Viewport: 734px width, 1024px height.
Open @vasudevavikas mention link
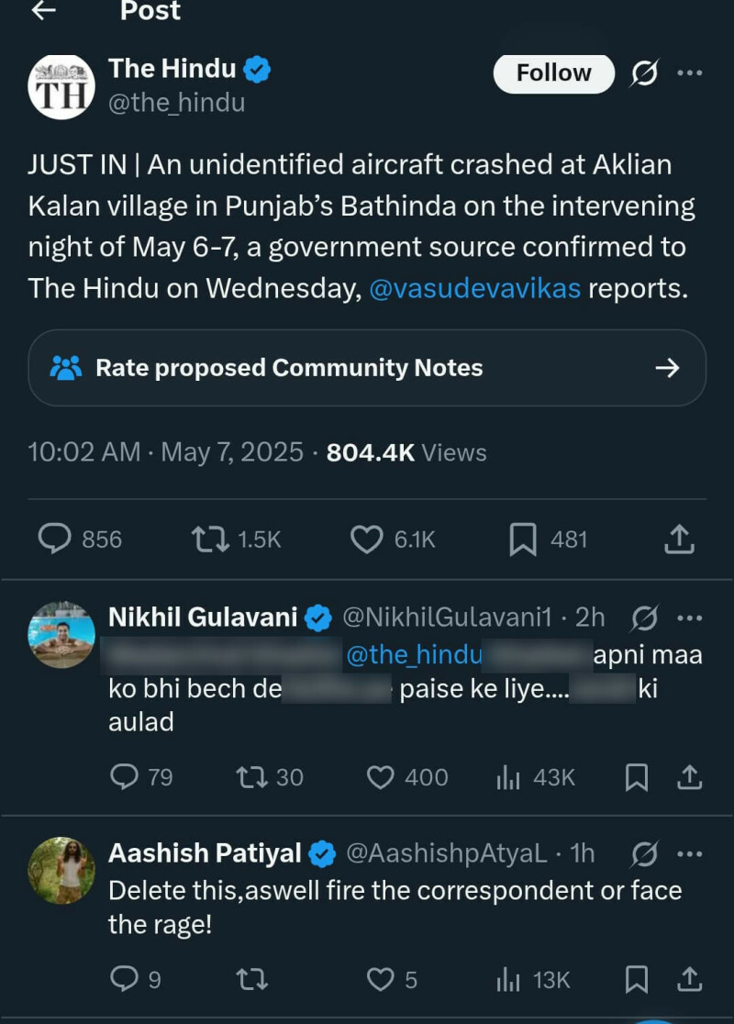click(x=473, y=288)
